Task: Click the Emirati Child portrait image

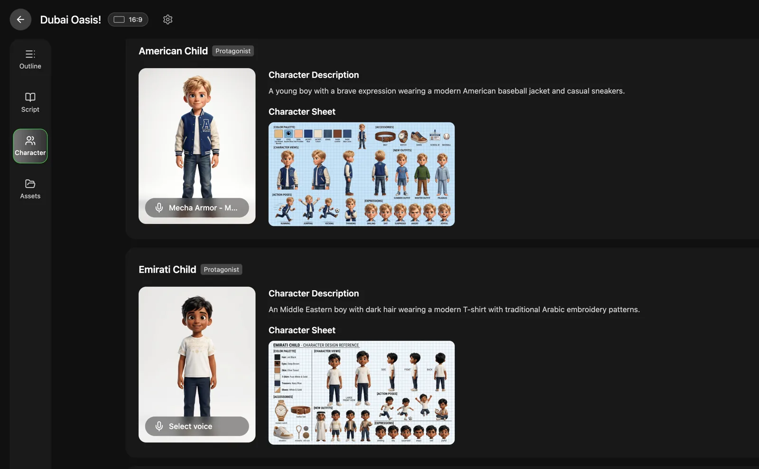Action: (197, 351)
